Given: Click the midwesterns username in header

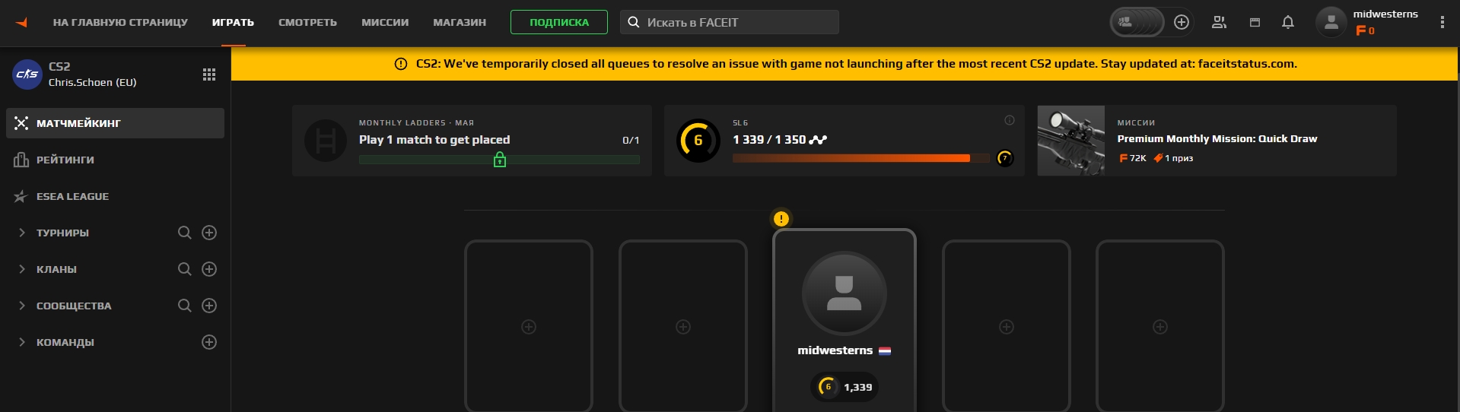Looking at the screenshot, I should pyautogui.click(x=1385, y=14).
